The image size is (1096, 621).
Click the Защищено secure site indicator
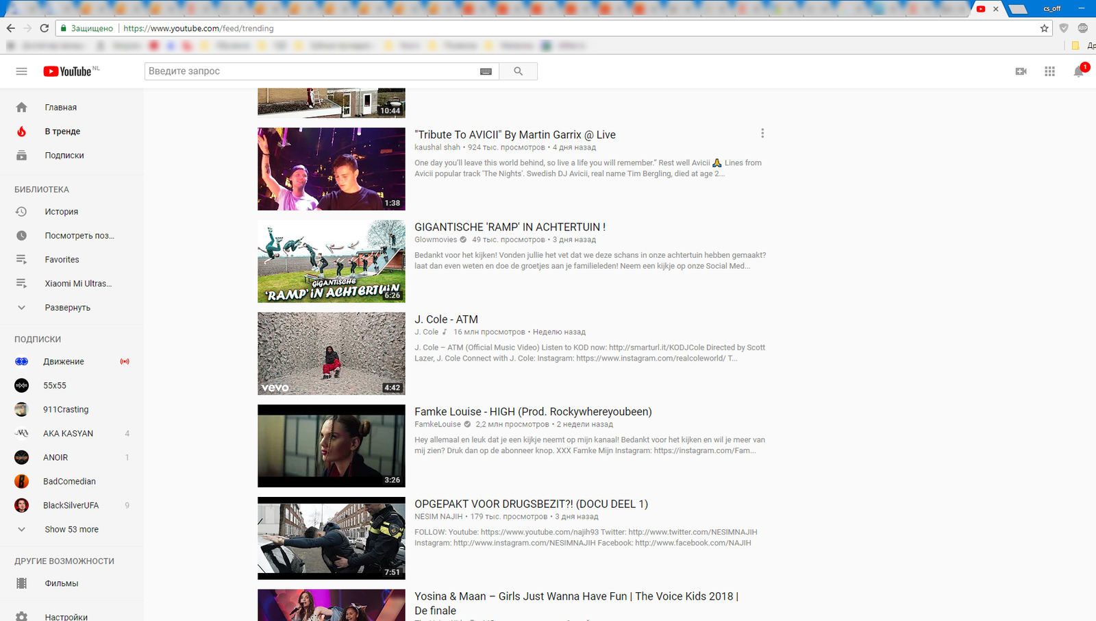(87, 28)
